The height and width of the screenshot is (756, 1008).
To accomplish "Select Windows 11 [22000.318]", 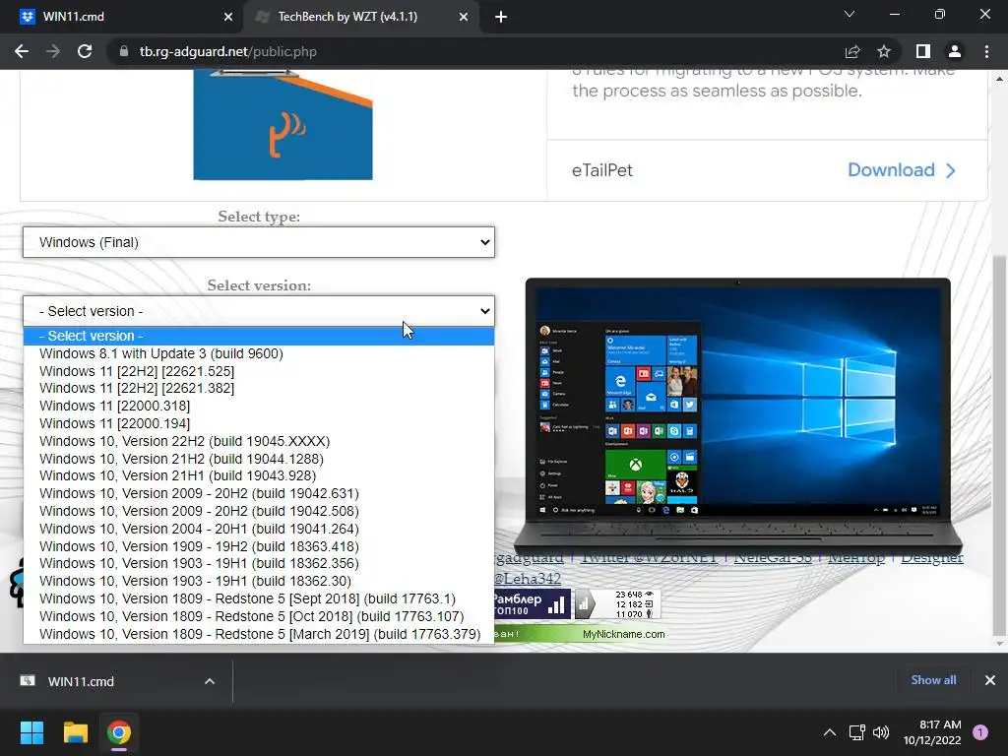I will pyautogui.click(x=259, y=406).
